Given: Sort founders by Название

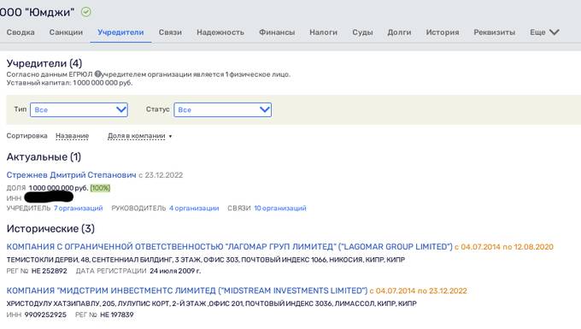Looking at the screenshot, I should pyautogui.click(x=73, y=136).
